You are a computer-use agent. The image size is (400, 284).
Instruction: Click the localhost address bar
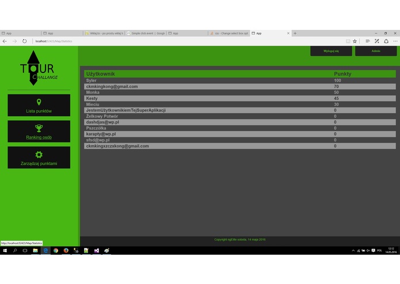click(x=54, y=41)
